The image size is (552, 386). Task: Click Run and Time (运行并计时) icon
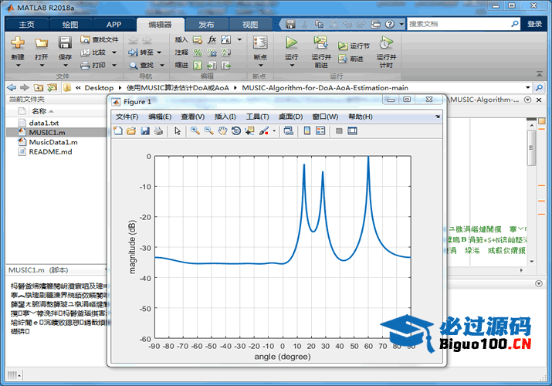point(386,43)
